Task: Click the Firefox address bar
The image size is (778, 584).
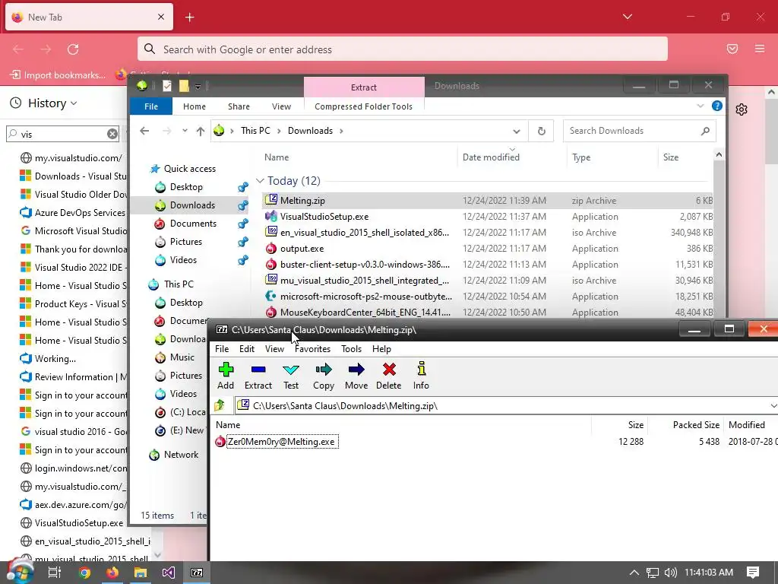Action: click(403, 49)
